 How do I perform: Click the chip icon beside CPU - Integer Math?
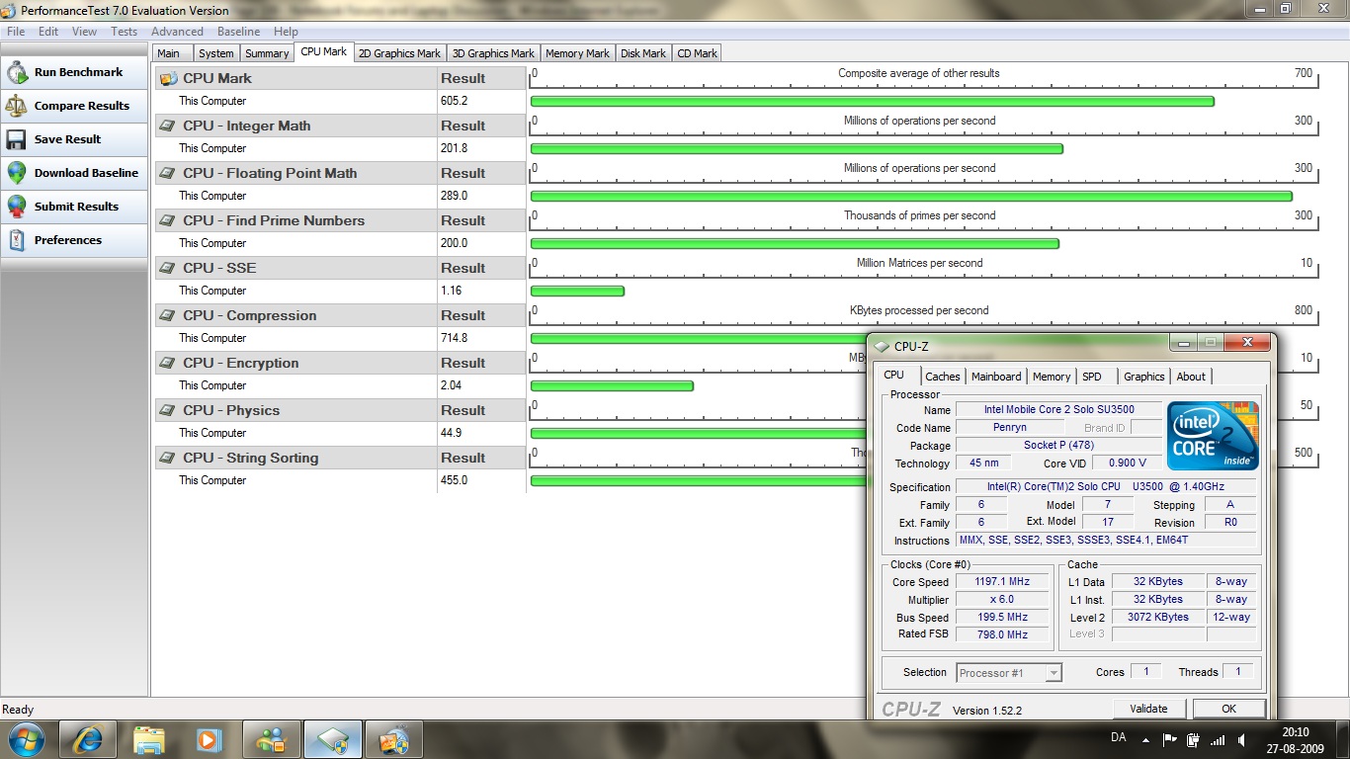tap(168, 126)
